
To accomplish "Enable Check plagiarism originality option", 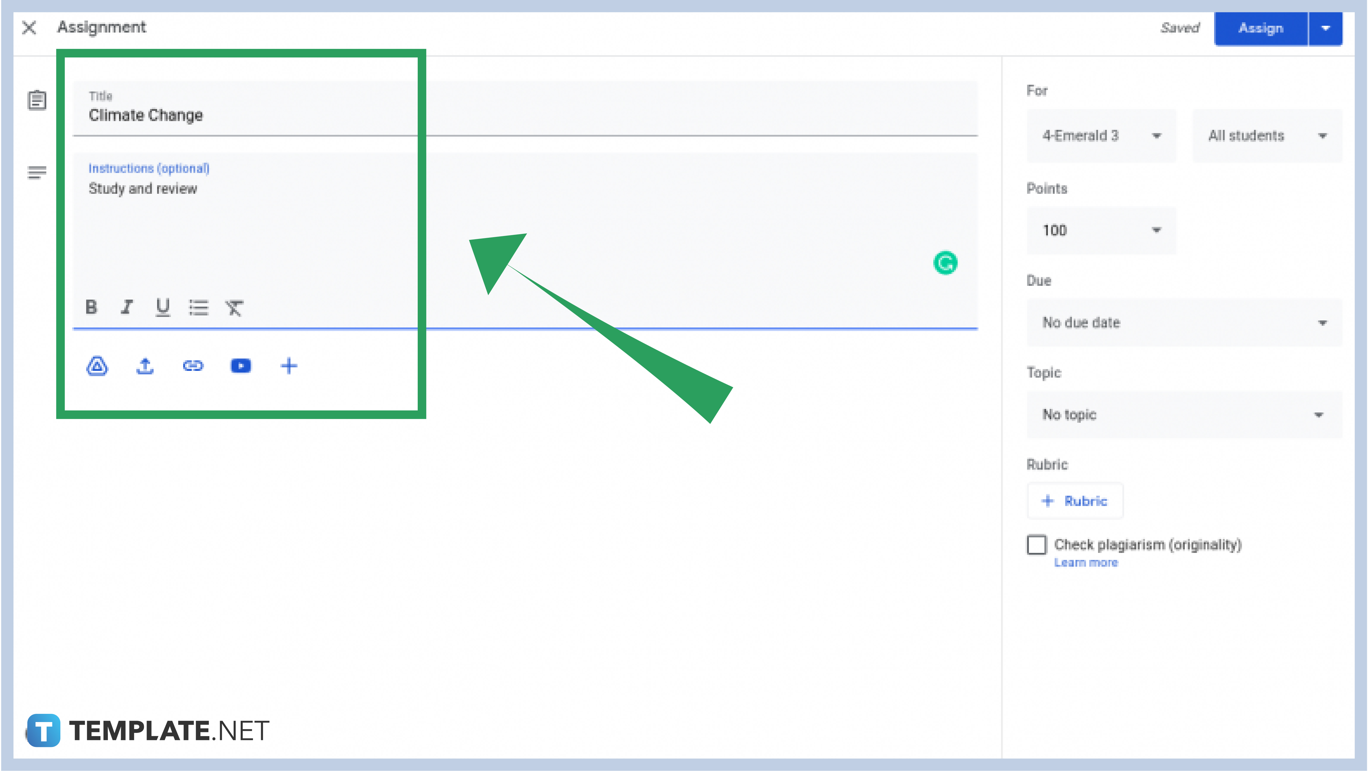I will [1036, 545].
